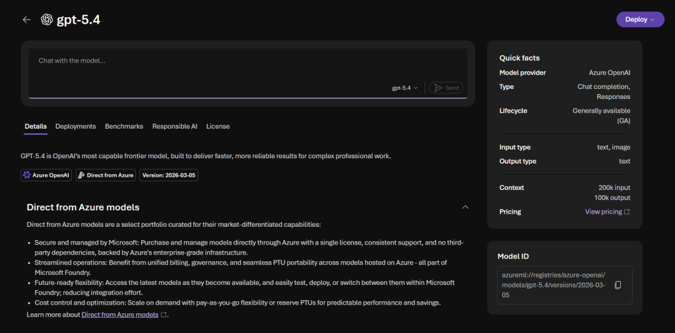675x333 pixels.
Task: Click the Azure OpenAI badge icon
Action: tap(27, 175)
